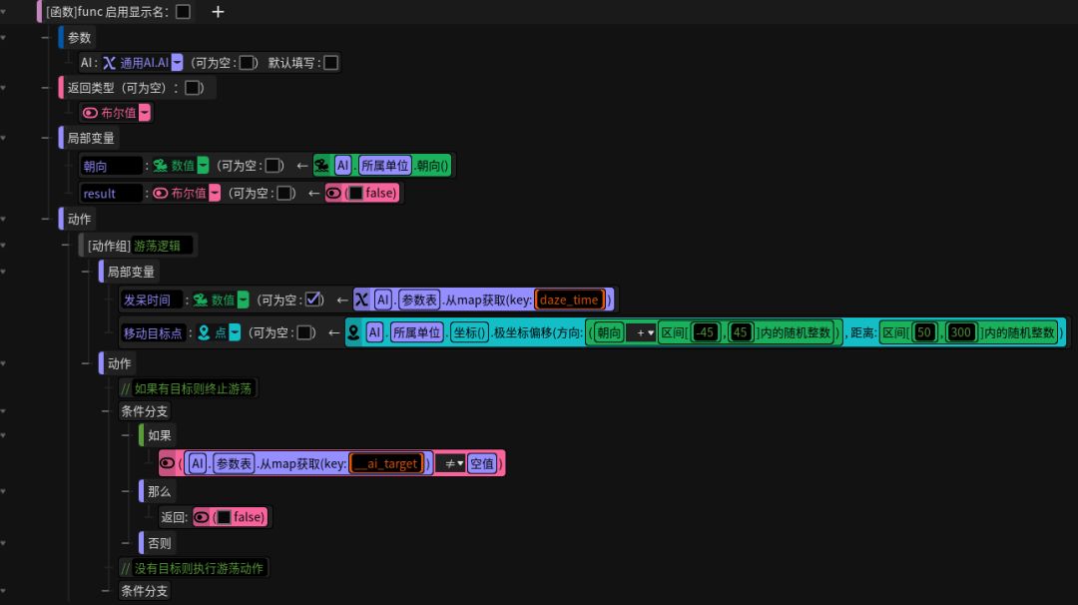Click the pin icon in 移动目标点 value expression

353,332
